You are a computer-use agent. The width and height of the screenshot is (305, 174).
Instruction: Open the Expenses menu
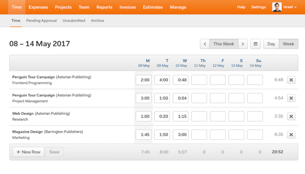(39, 7)
